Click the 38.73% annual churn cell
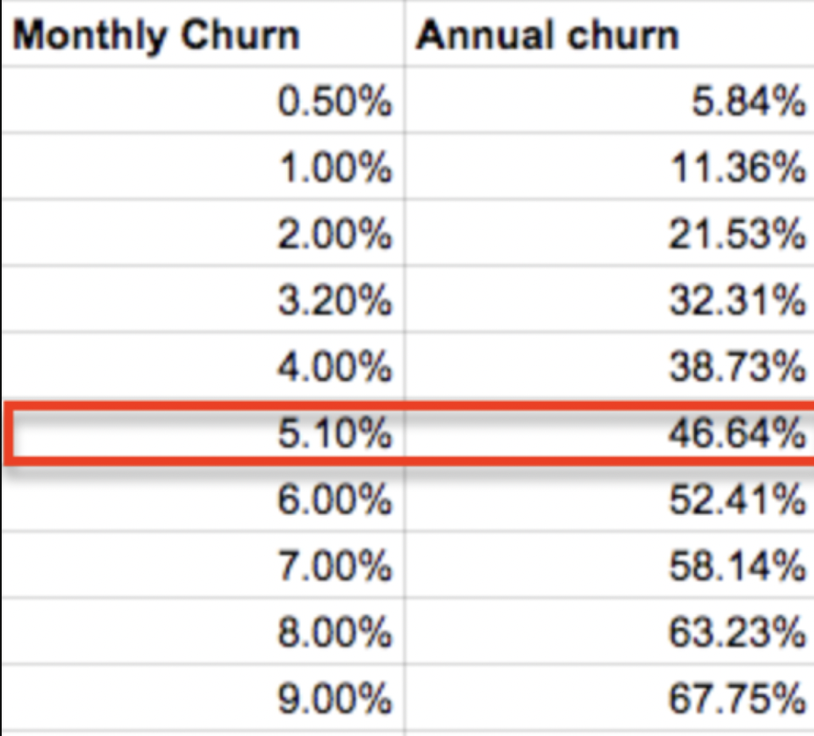 pyautogui.click(x=609, y=365)
